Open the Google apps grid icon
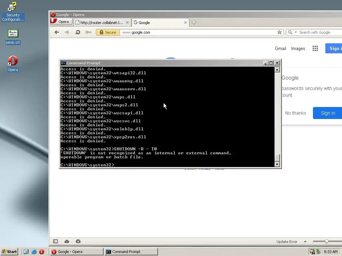This screenshot has width=342, height=256. pos(315,48)
